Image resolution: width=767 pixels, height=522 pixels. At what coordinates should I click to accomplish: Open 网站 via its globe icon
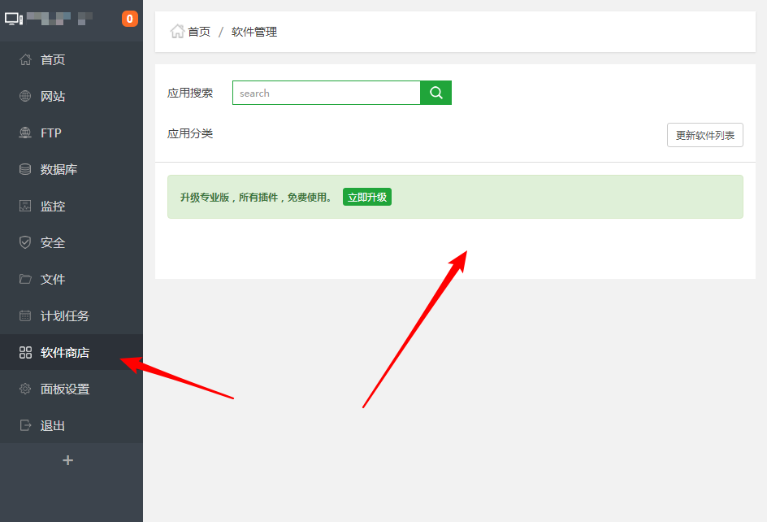[x=24, y=96]
